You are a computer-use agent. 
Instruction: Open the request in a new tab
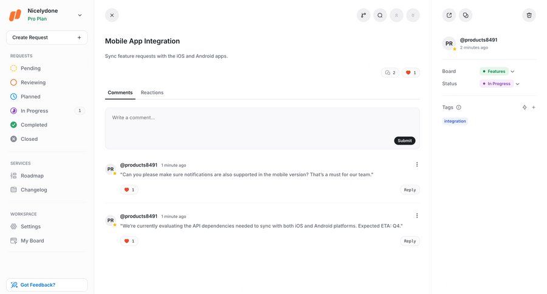[x=449, y=15]
